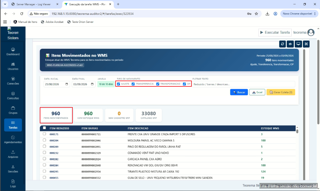Click the Catalogo ERP 33080 card

pos(149,115)
